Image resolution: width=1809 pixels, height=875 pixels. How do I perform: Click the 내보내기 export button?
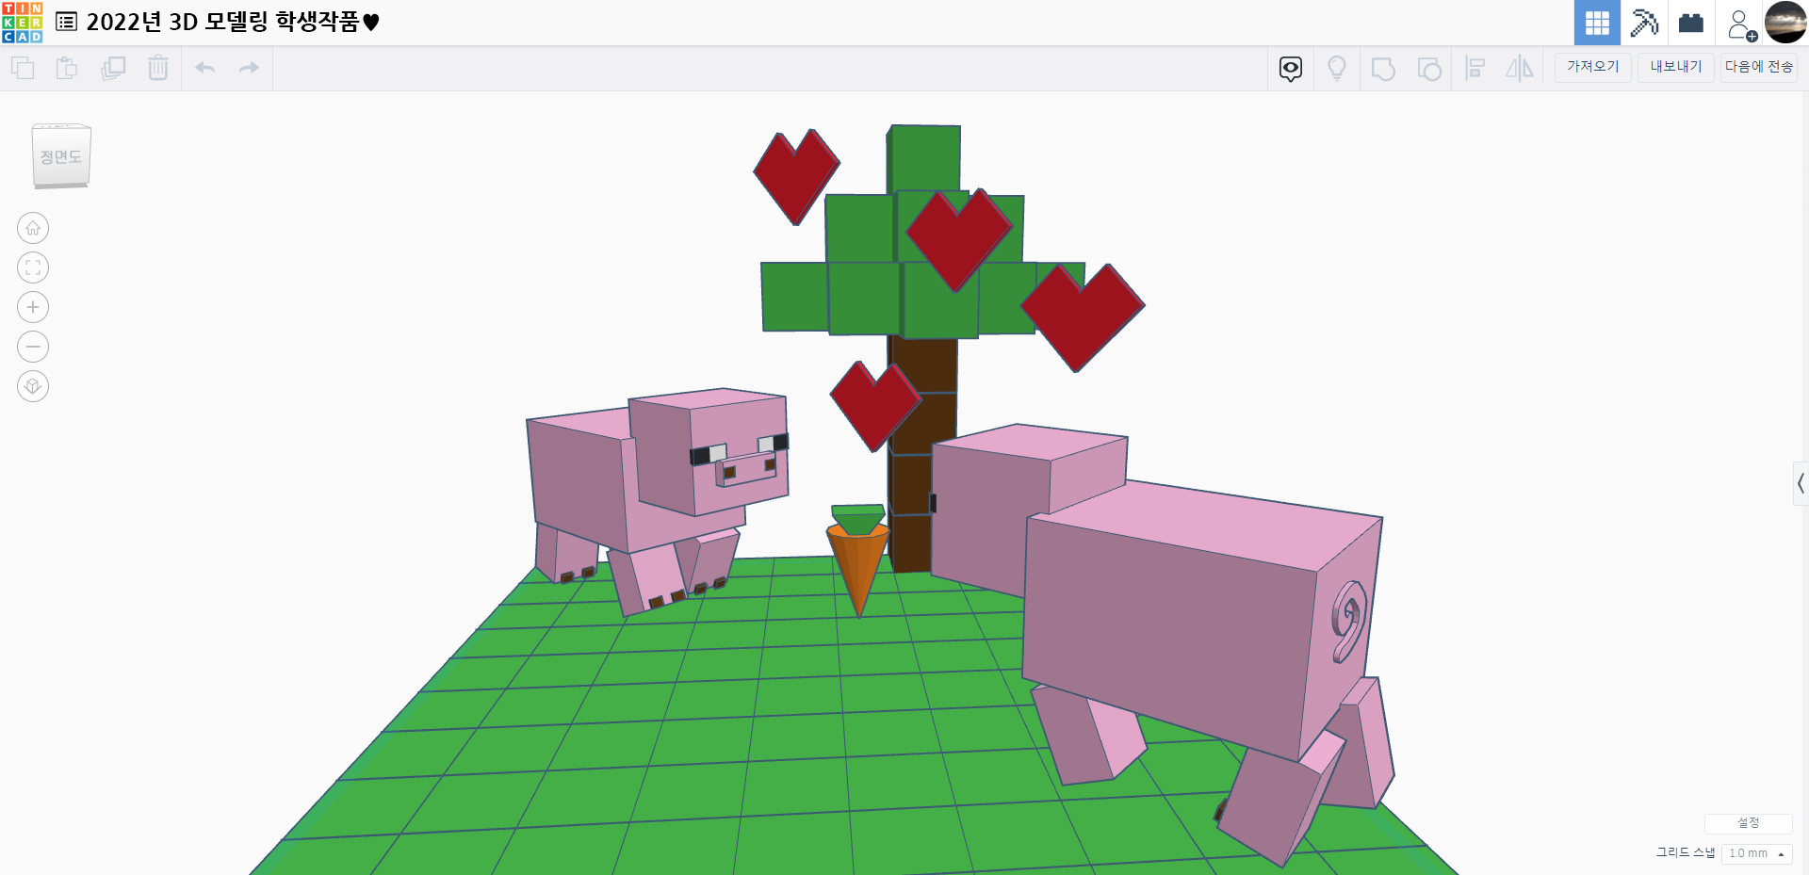tap(1676, 67)
